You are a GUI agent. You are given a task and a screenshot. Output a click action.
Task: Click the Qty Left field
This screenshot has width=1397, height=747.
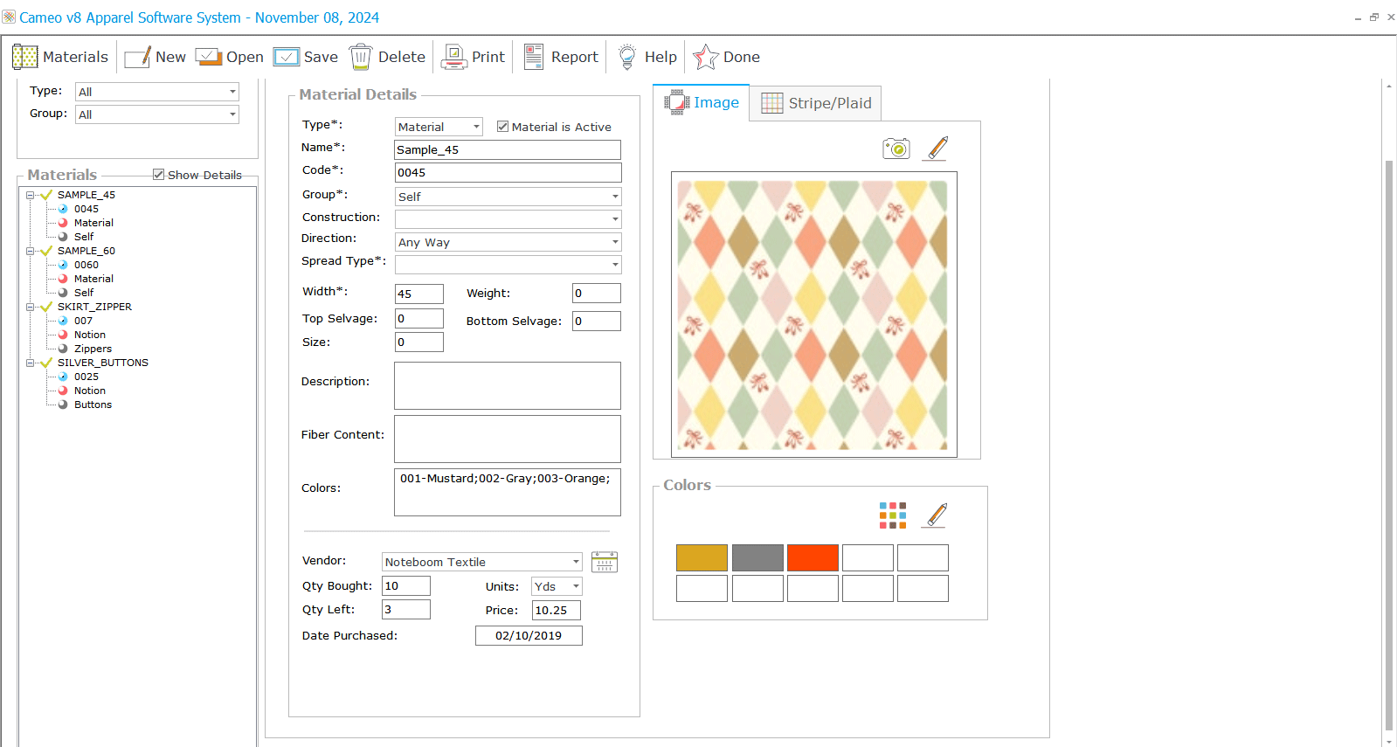click(406, 609)
